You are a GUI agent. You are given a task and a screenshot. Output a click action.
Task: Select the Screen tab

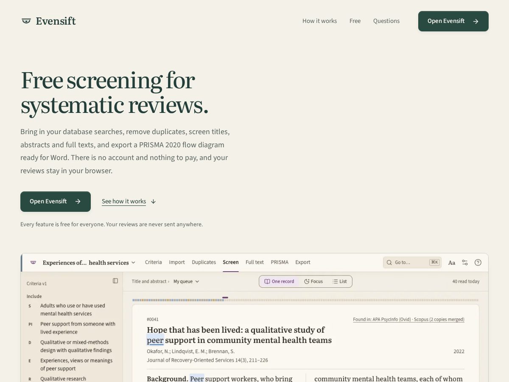click(231, 262)
